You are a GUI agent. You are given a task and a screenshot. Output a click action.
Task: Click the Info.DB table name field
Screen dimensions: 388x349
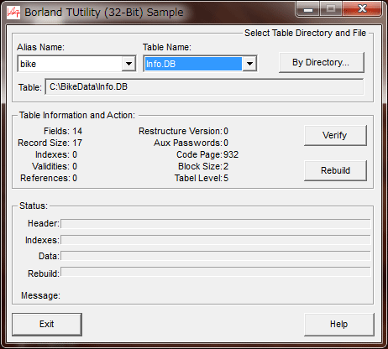[x=193, y=64]
